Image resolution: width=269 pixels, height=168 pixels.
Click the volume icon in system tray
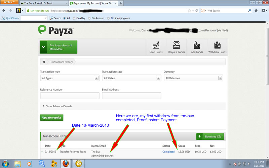pos(249,164)
